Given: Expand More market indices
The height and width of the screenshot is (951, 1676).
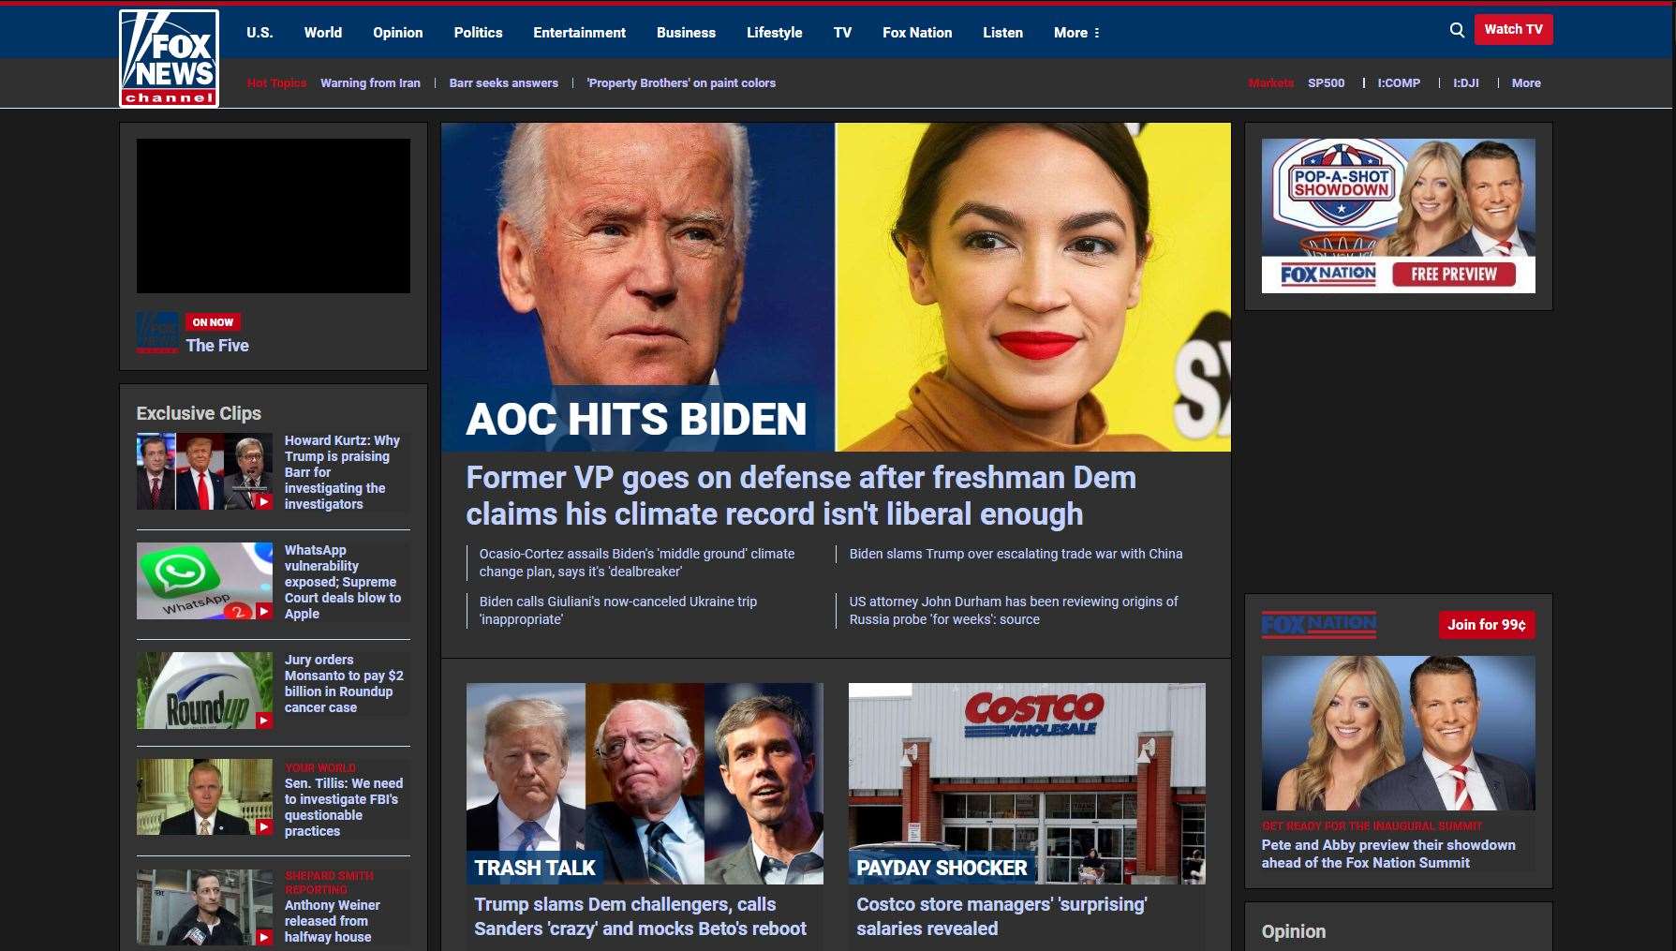Looking at the screenshot, I should [x=1526, y=82].
